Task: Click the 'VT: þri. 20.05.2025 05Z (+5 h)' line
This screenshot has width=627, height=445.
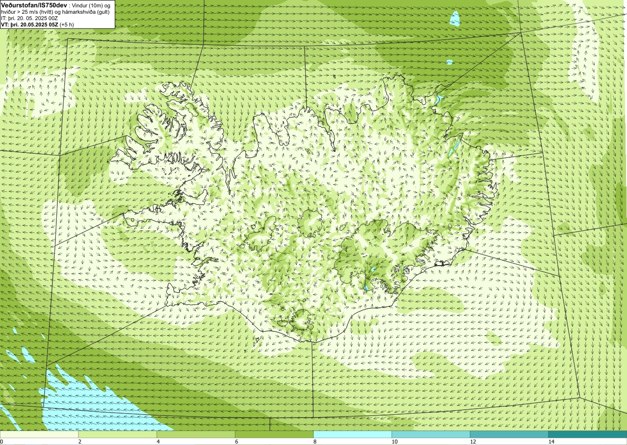Action: [x=38, y=25]
